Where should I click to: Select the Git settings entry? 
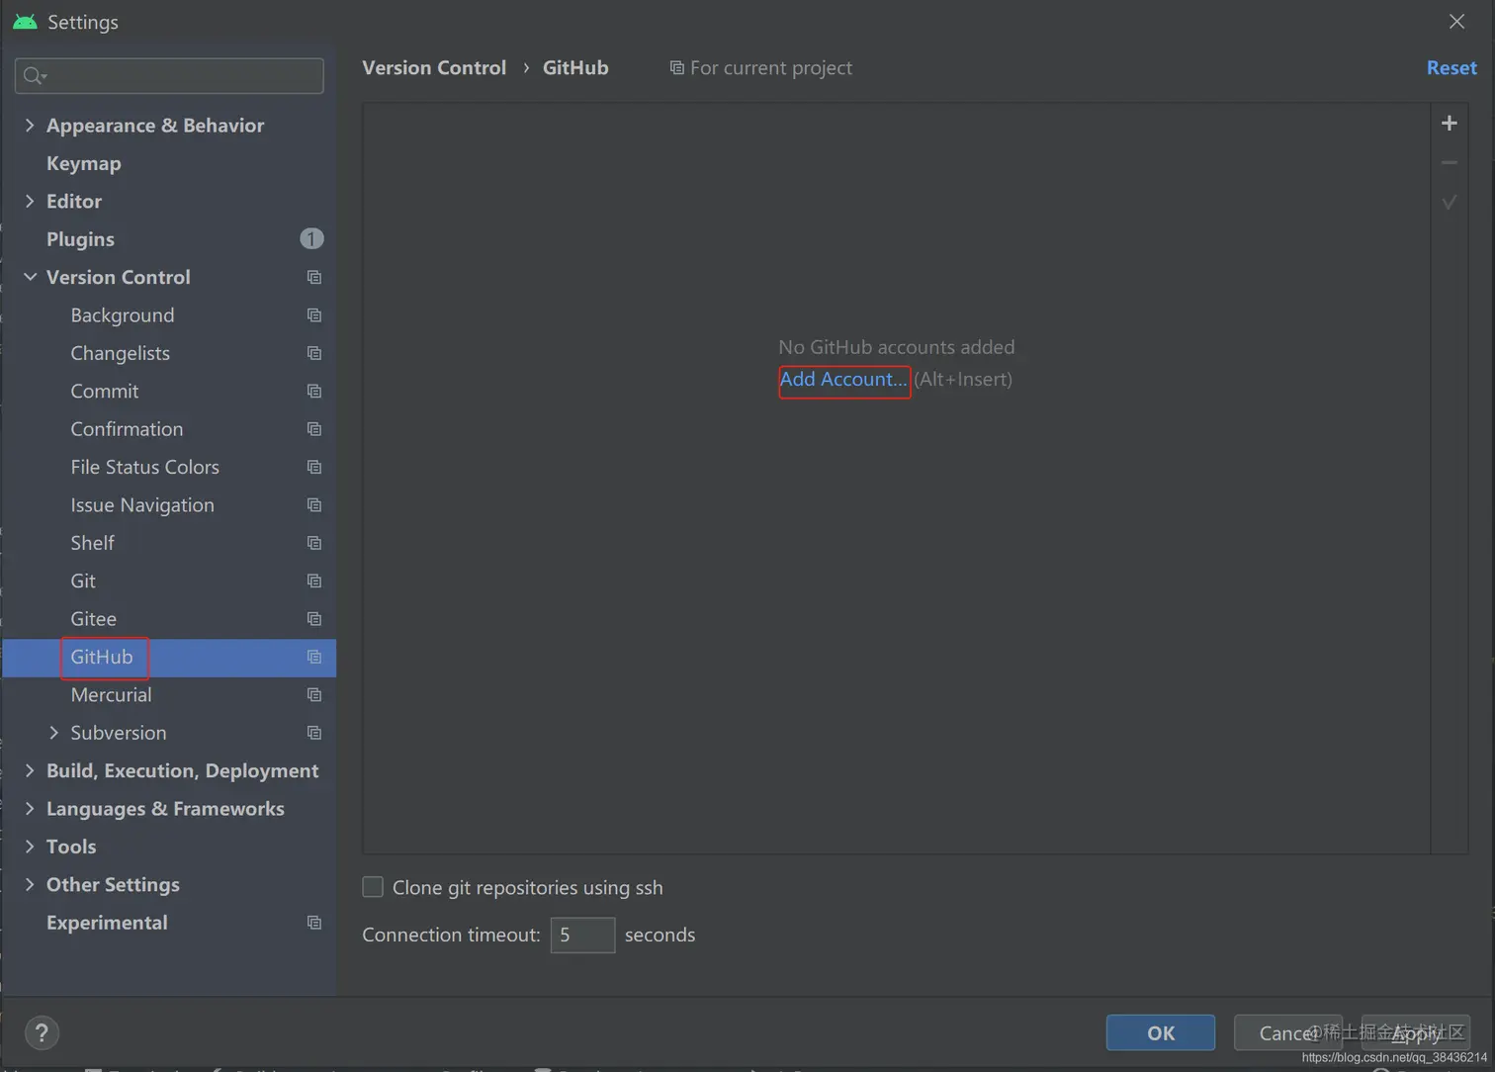pos(83,581)
